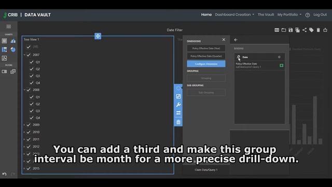Click the Save As copy icon

[x=297, y=30]
